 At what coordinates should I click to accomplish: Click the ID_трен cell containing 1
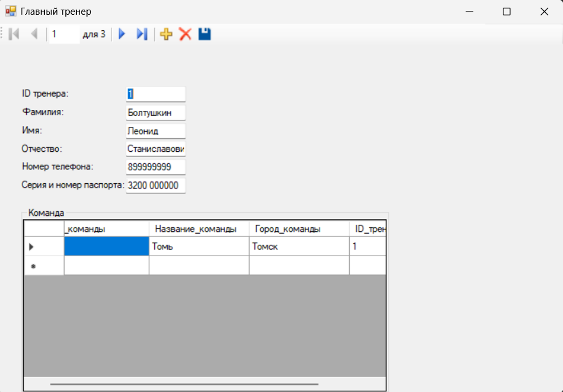pyautogui.click(x=368, y=246)
